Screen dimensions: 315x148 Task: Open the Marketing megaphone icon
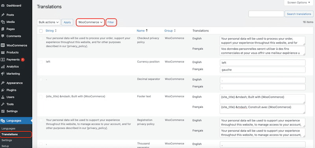point(3,74)
